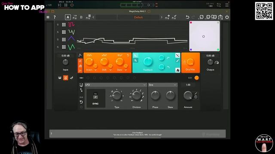Rewind AUM transport to start
275x154 pixels.
point(60,5)
